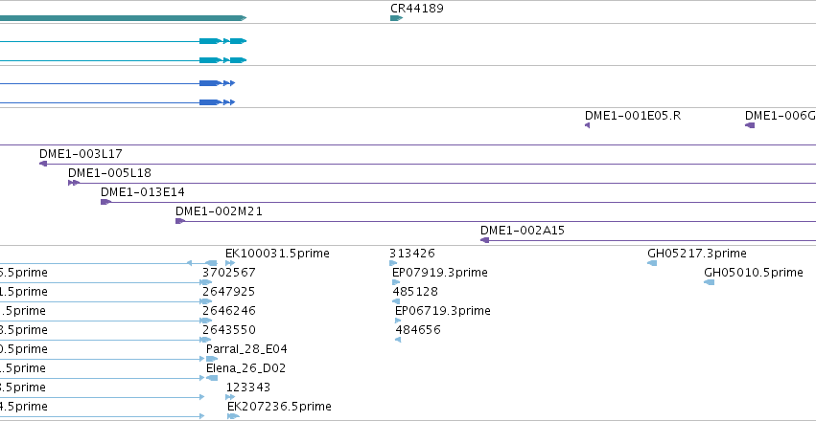Click the DME1-003L17 feature label

(81, 154)
